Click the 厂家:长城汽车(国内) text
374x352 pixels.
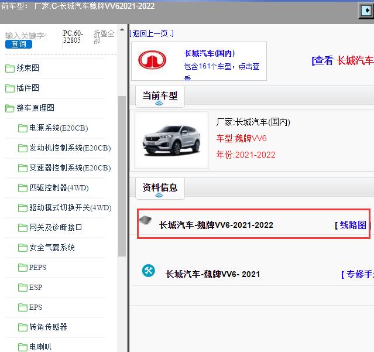click(x=253, y=122)
